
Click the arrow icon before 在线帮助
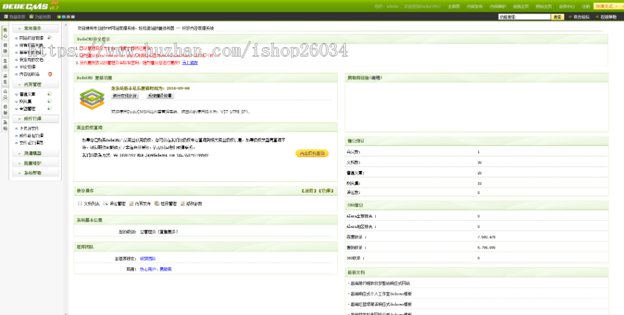point(597,17)
